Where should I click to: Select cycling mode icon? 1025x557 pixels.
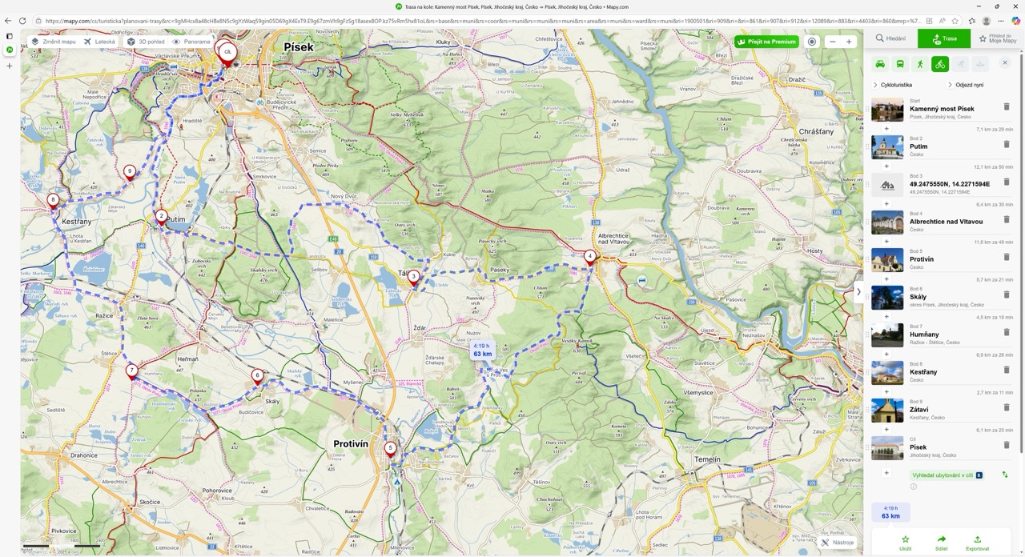click(940, 64)
